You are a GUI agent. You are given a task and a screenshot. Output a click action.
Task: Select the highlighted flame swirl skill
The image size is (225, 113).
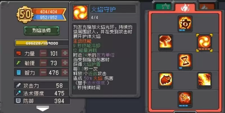(204, 43)
